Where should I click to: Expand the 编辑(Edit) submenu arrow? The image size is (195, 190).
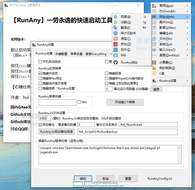click(x=187, y=33)
